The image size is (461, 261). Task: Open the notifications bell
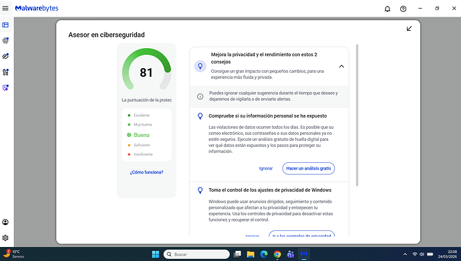click(388, 9)
